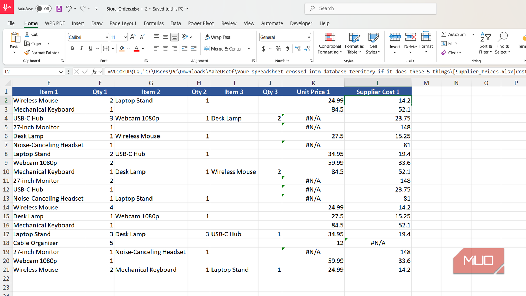
Task: Toggle bold formatting
Action: [72, 48]
